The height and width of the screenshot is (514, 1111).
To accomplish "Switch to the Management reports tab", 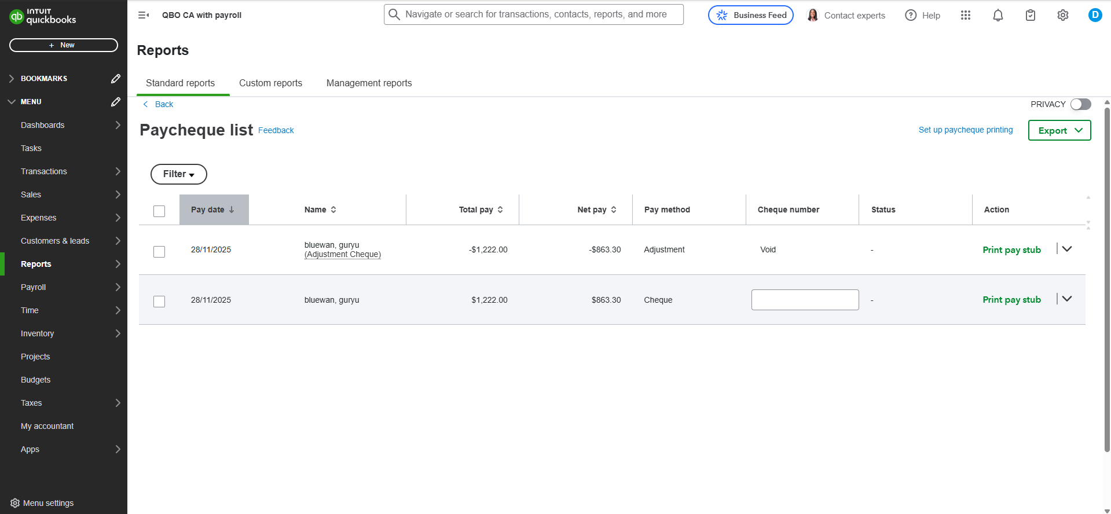I will click(369, 83).
